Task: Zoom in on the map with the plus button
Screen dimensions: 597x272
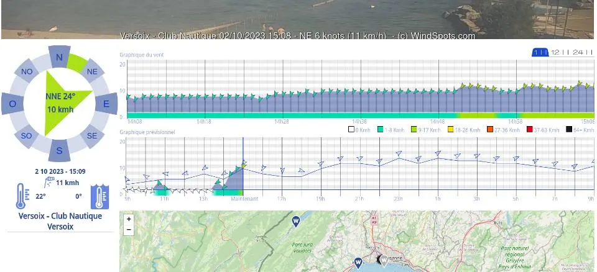Action: tap(129, 219)
